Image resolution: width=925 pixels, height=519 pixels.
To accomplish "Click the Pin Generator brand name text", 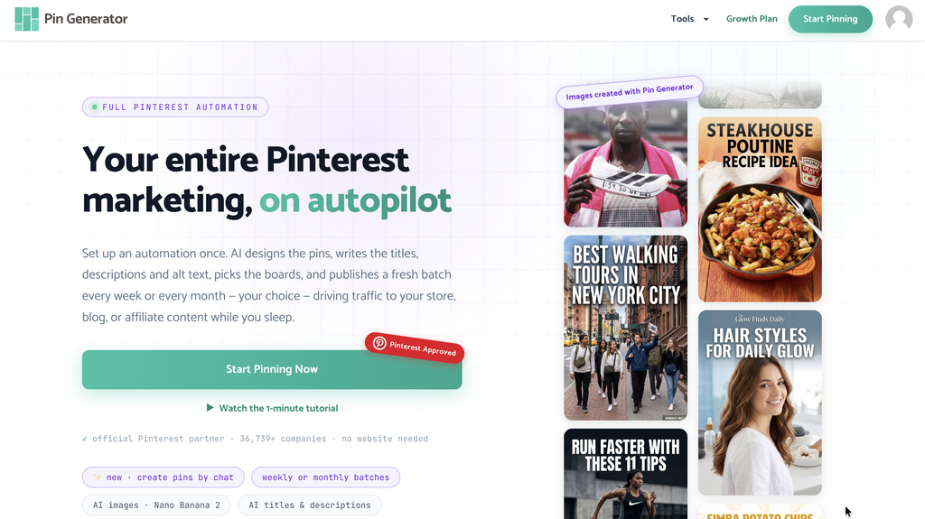I will tap(86, 19).
